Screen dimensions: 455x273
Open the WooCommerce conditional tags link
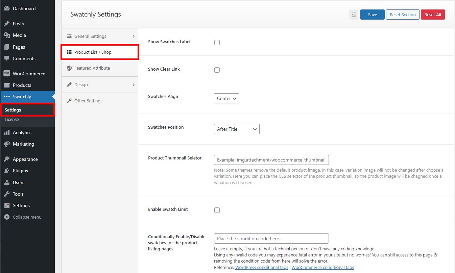pyautogui.click(x=322, y=267)
